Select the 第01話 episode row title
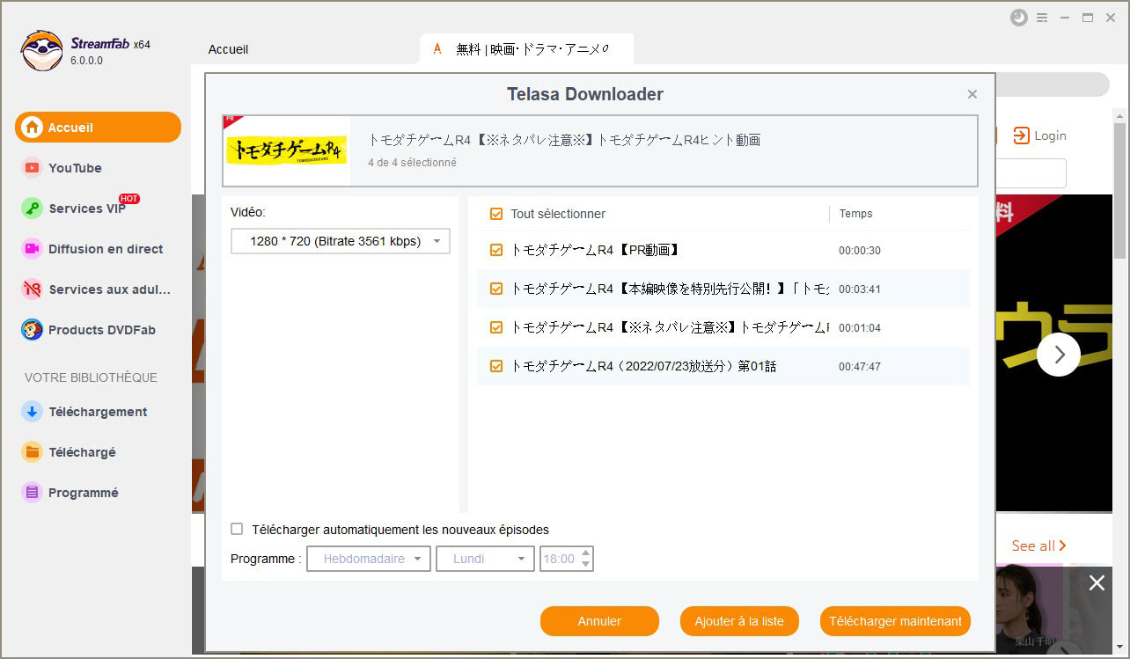The height and width of the screenshot is (659, 1130). tap(643, 366)
